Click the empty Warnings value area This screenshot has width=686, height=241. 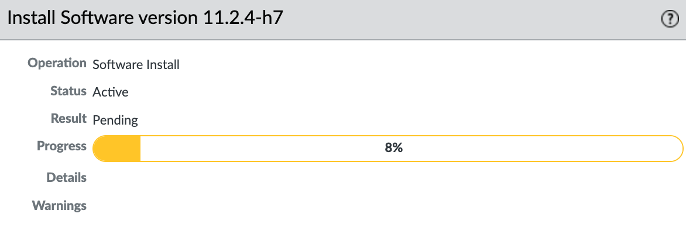(x=387, y=205)
